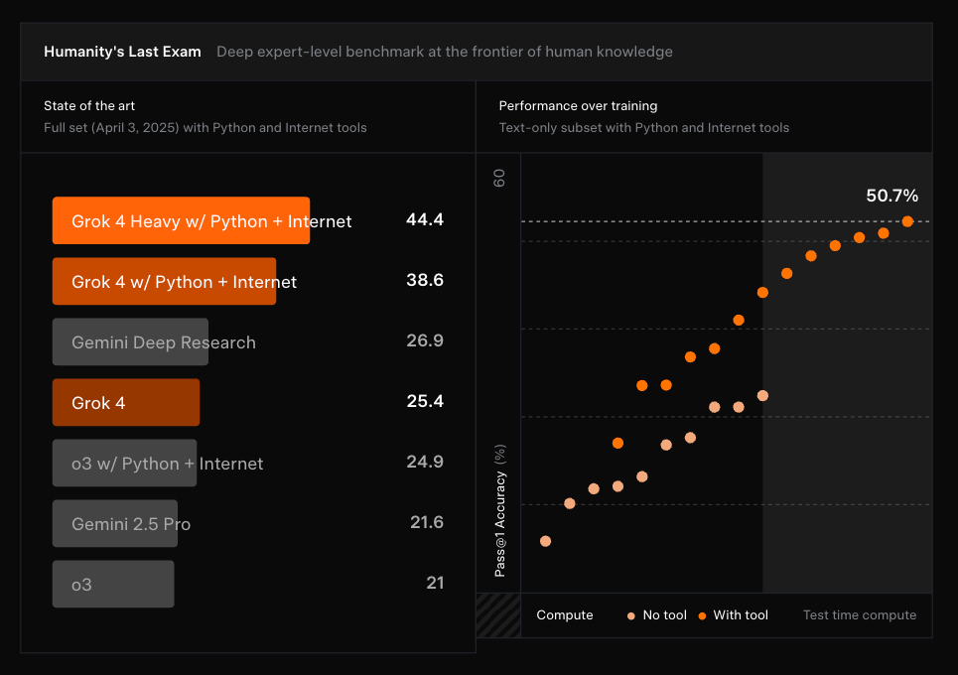Click the Grok 4 Heavy orange bar
Image resolution: width=958 pixels, height=675 pixels.
click(x=181, y=220)
